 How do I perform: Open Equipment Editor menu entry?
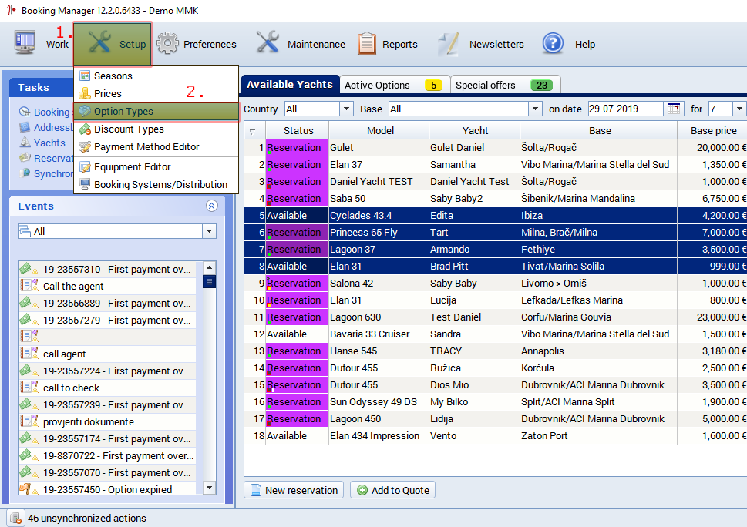[156, 166]
